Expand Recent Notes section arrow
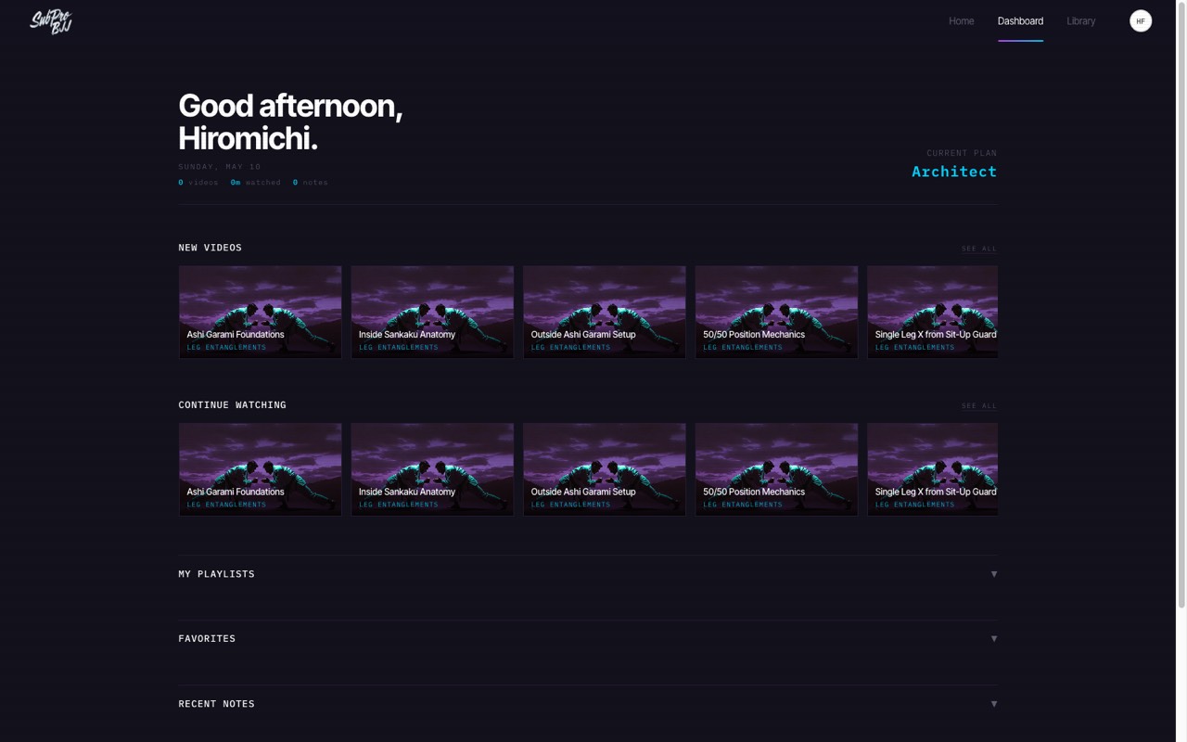Viewport: 1187px width, 742px height. tap(994, 704)
